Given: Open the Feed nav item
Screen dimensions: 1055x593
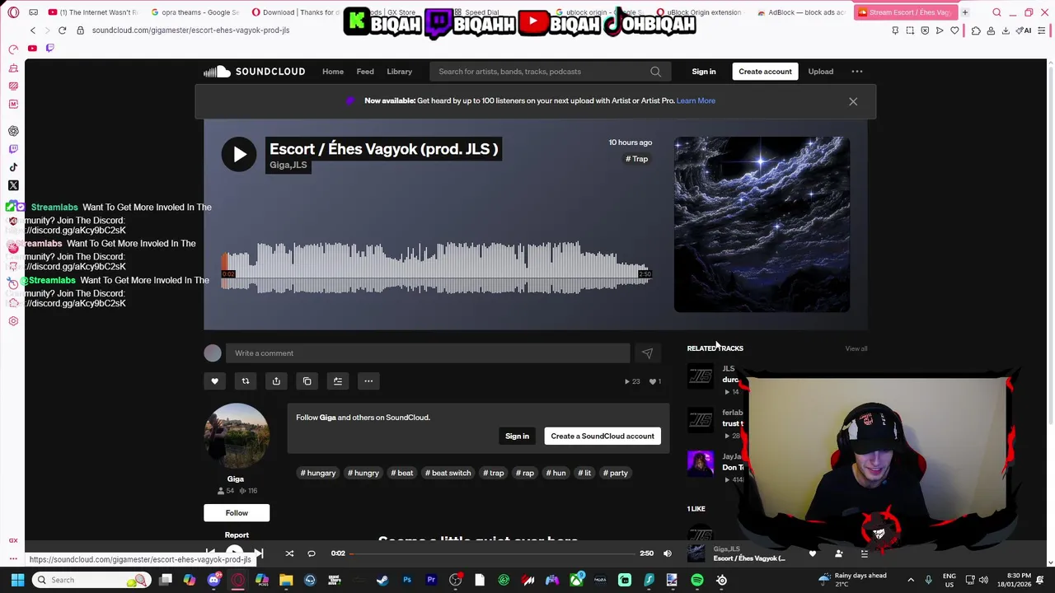Looking at the screenshot, I should pyautogui.click(x=365, y=72).
